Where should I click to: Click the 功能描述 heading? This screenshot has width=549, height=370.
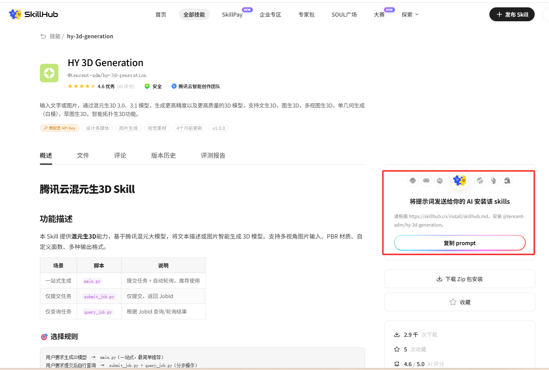pyautogui.click(x=56, y=219)
